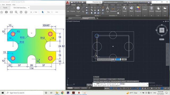Open the Arc tool dropdown arrow
This screenshot has width=170, height=95.
pos(83,13)
